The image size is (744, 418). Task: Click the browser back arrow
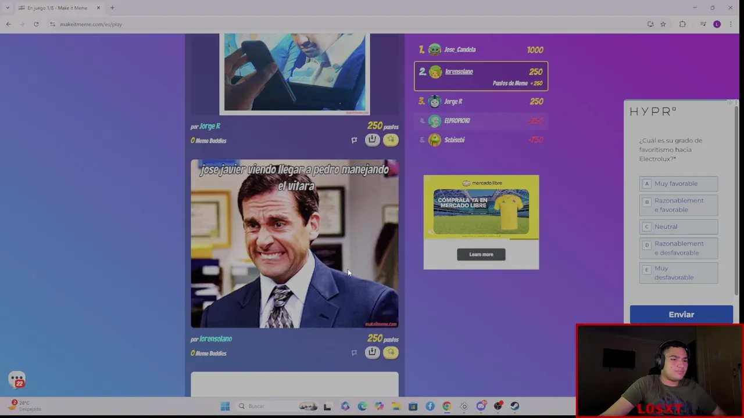tap(8, 24)
